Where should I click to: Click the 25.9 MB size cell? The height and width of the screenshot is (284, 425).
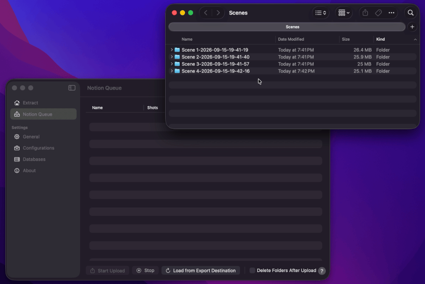(363, 57)
